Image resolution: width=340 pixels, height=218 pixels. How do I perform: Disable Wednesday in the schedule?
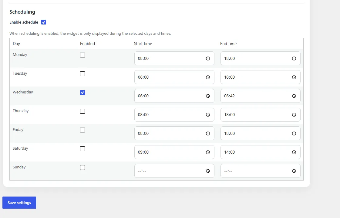[82, 93]
